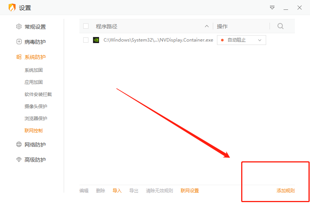Click the search magnifier icon
The width and height of the screenshot is (310, 204).
click(281, 26)
